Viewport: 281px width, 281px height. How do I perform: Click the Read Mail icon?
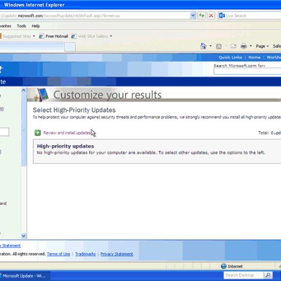point(234,46)
